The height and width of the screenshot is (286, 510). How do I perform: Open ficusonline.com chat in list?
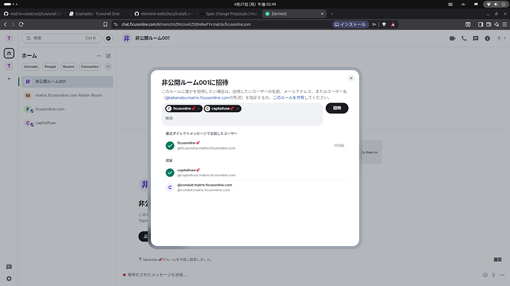pyautogui.click(x=67, y=109)
